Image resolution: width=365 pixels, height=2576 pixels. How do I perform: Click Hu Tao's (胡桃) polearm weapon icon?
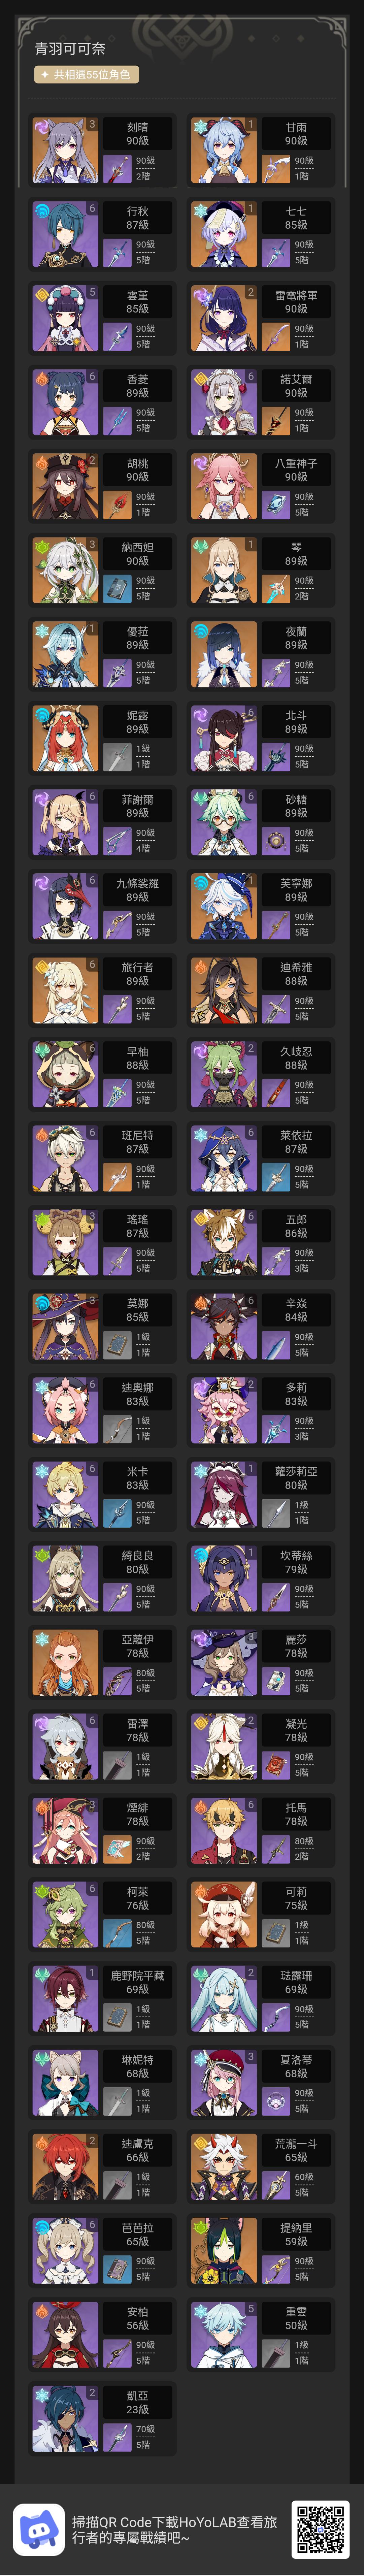click(117, 505)
